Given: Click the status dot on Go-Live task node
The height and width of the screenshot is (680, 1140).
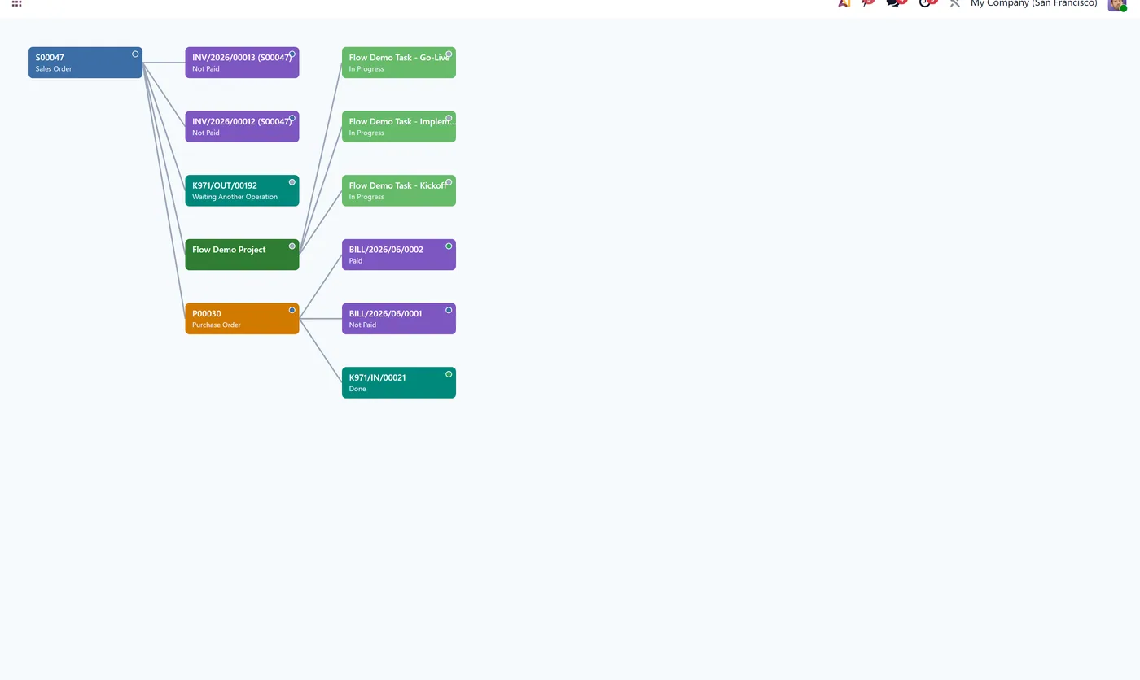Looking at the screenshot, I should click(x=449, y=54).
